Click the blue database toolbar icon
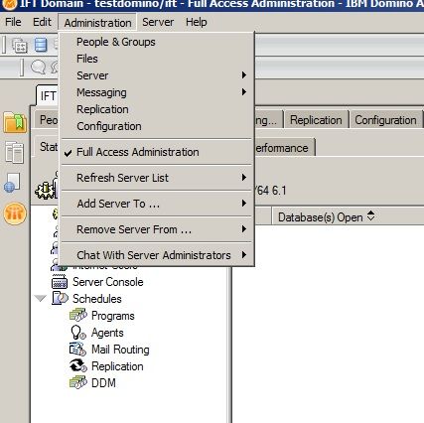This screenshot has height=423, width=424. pos(41,45)
